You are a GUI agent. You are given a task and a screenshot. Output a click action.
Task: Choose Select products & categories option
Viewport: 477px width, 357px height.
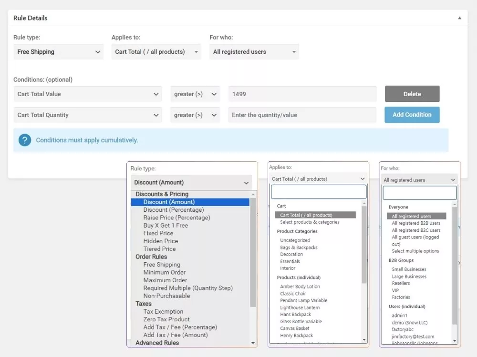[x=310, y=222]
